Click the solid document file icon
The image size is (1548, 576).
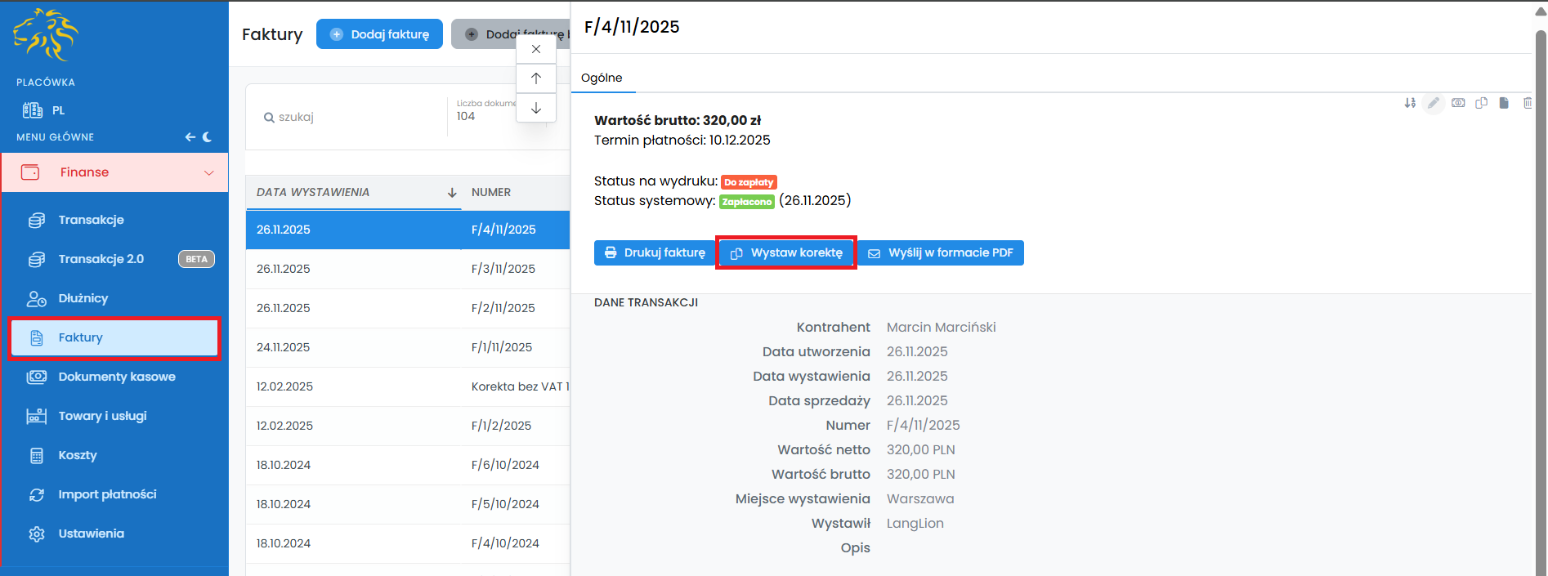[x=1504, y=103]
